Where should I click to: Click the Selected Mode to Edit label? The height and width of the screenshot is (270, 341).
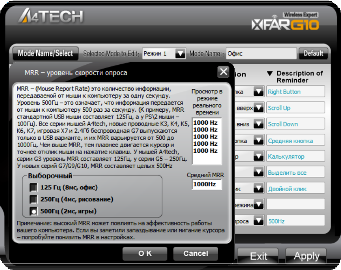pos(111,53)
